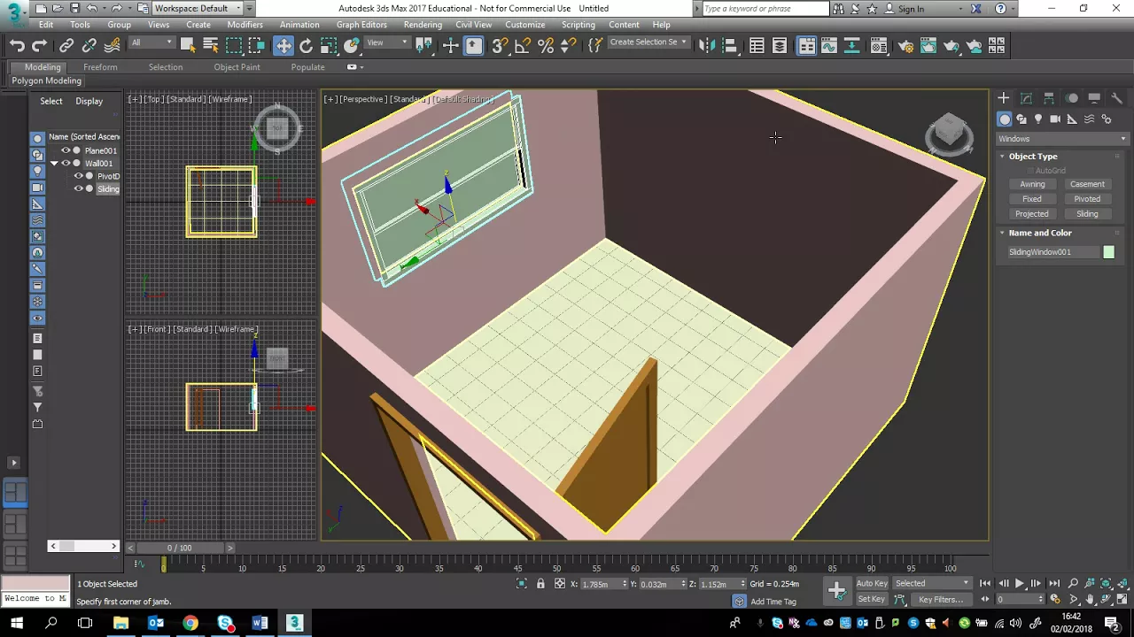
Task: Click Select by Name toolbar icon
Action: coord(211,46)
